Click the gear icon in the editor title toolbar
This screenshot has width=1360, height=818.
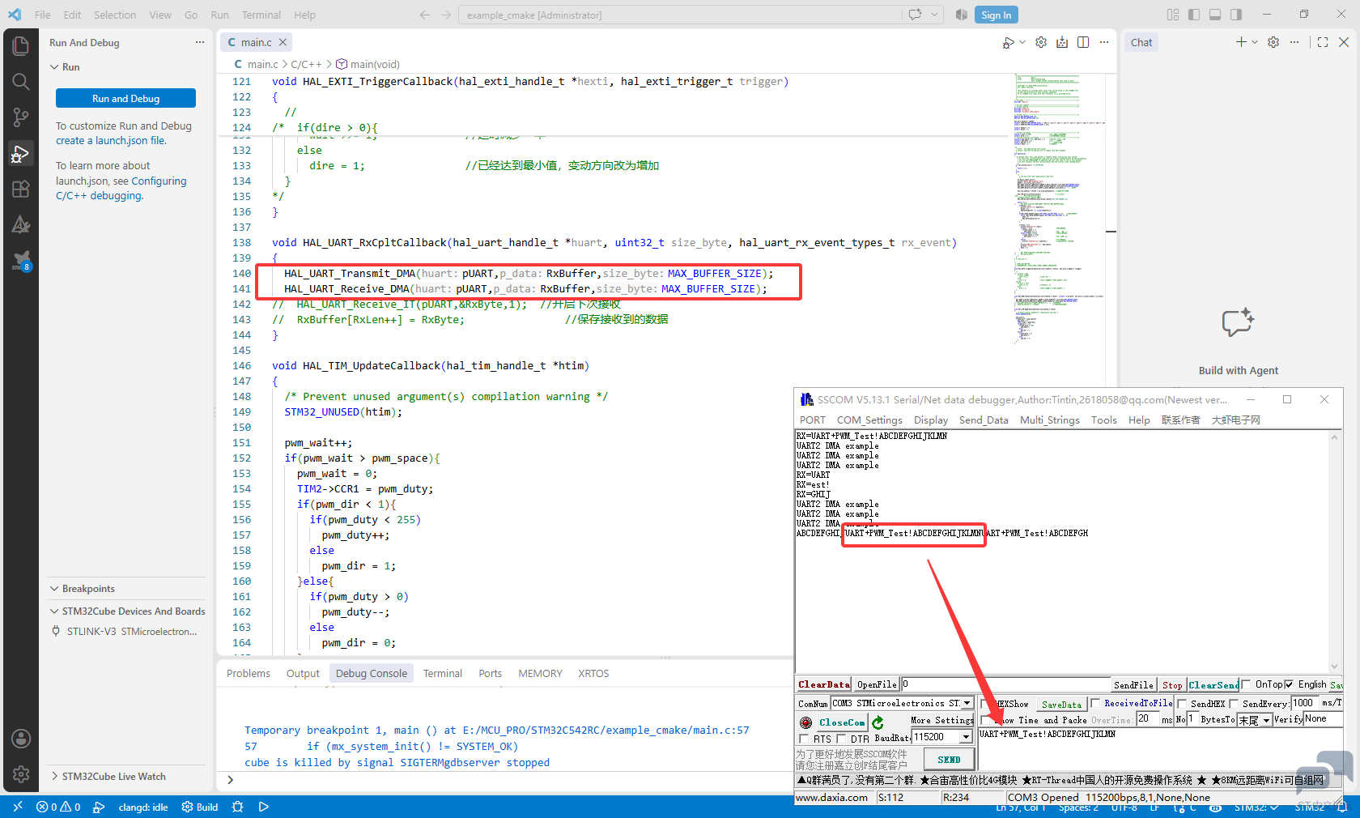click(1041, 42)
